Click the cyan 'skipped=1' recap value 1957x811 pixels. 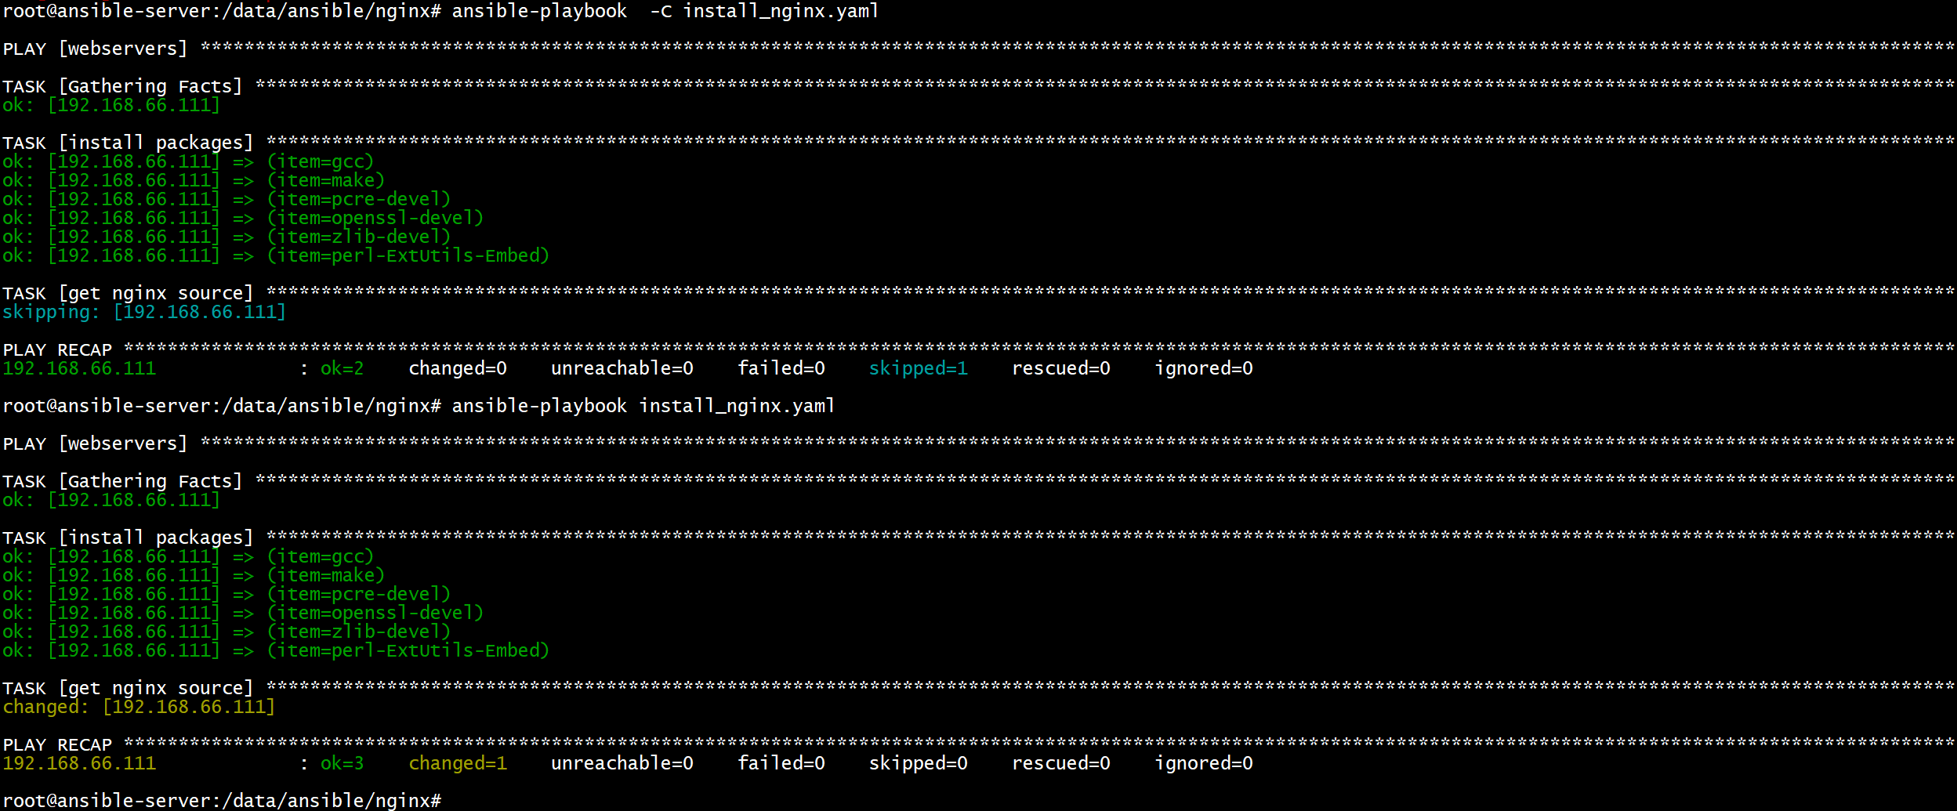919,368
